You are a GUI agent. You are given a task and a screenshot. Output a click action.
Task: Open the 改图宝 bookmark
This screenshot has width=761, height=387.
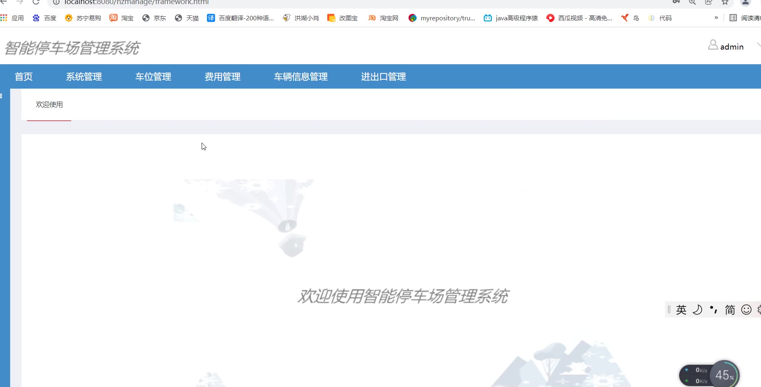click(x=343, y=18)
